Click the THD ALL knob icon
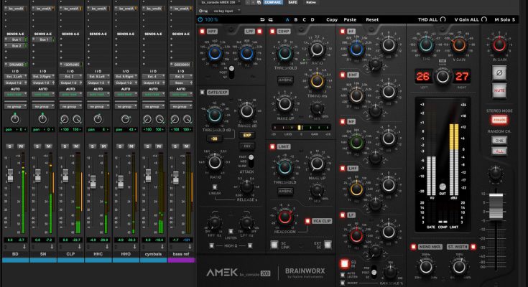The image size is (528, 287). (x=443, y=20)
